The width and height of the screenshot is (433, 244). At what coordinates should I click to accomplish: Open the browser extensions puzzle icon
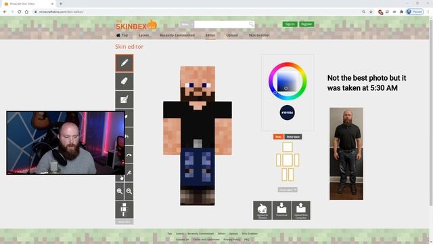point(401,12)
